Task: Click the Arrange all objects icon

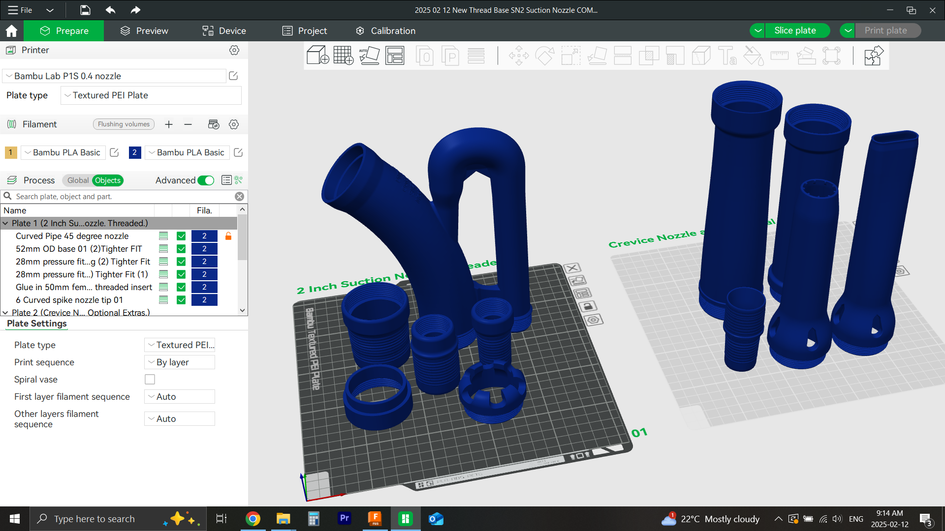Action: [x=395, y=56]
